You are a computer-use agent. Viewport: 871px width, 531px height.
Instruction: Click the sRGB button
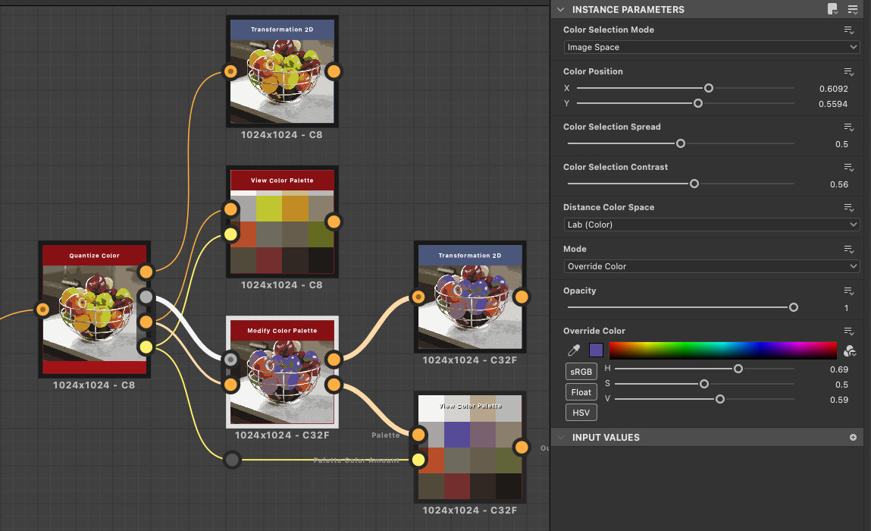coord(581,371)
